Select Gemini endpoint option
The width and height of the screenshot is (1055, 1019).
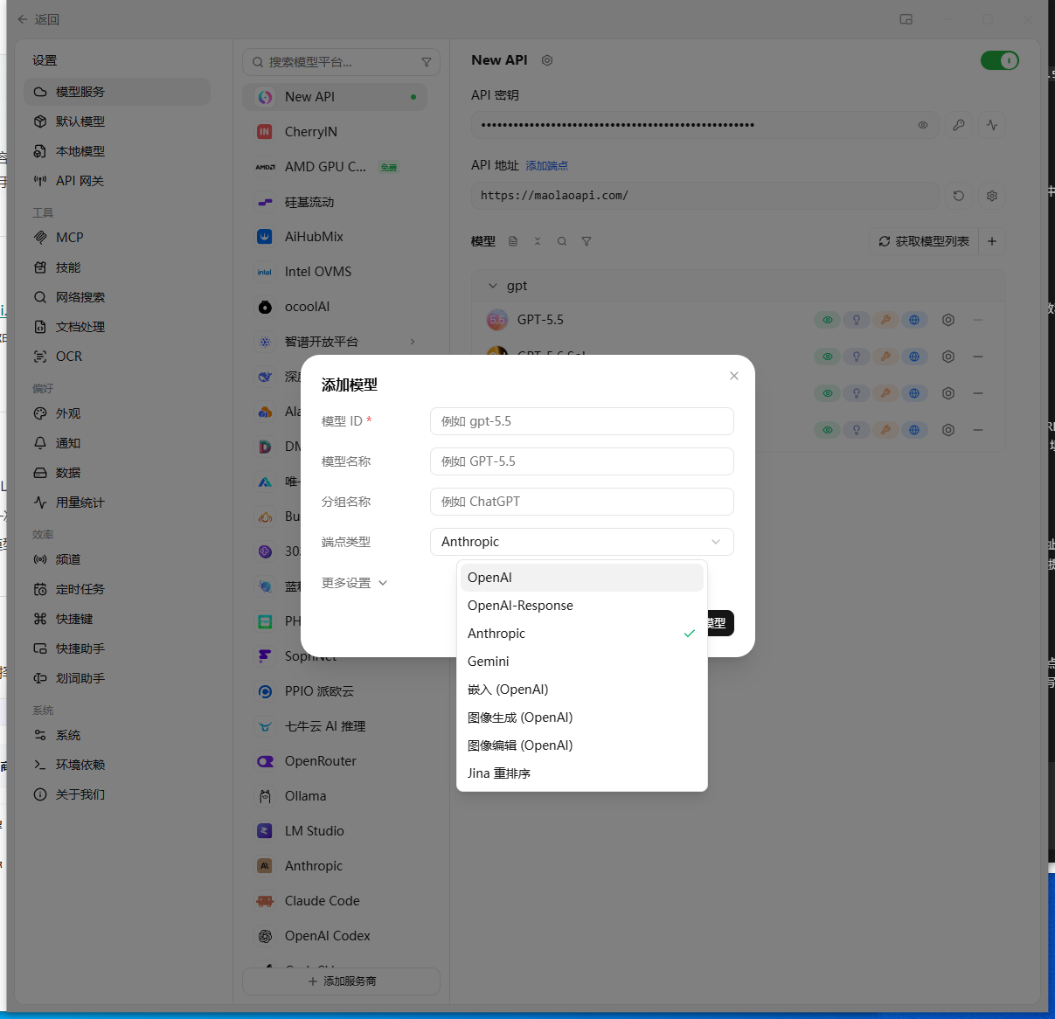coord(582,662)
